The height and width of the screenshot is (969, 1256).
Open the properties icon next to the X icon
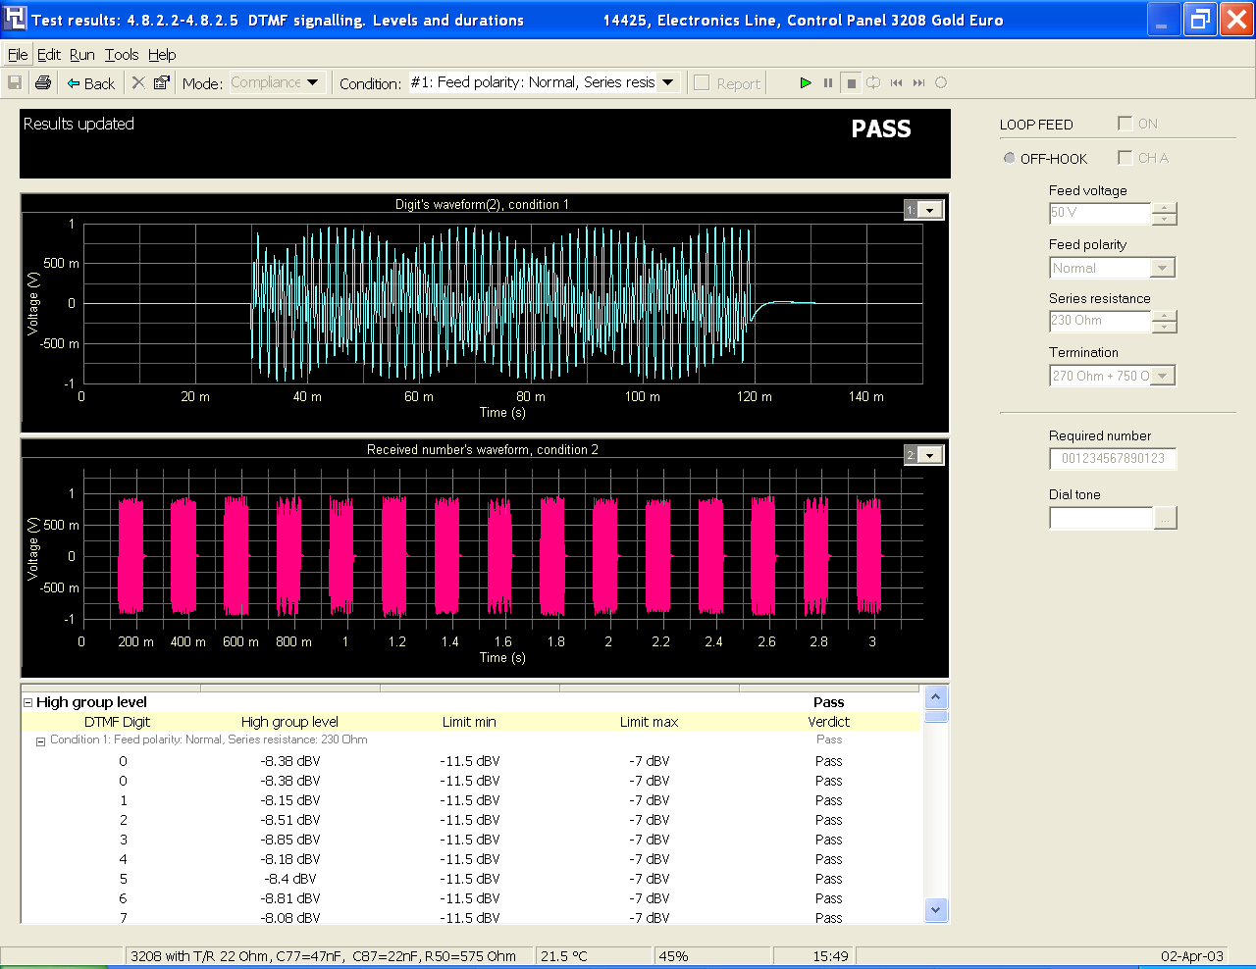click(162, 83)
